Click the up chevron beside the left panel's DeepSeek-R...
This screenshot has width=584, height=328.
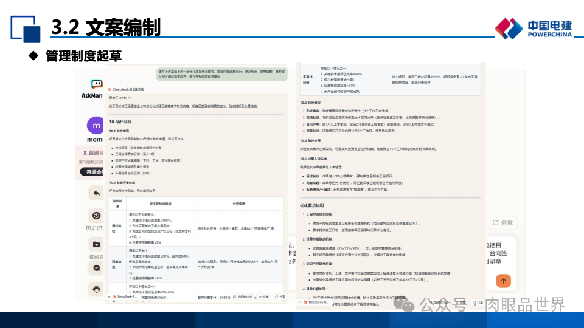pyautogui.click(x=109, y=297)
